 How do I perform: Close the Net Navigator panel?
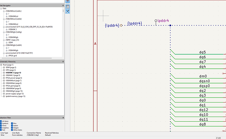coord(63,6)
